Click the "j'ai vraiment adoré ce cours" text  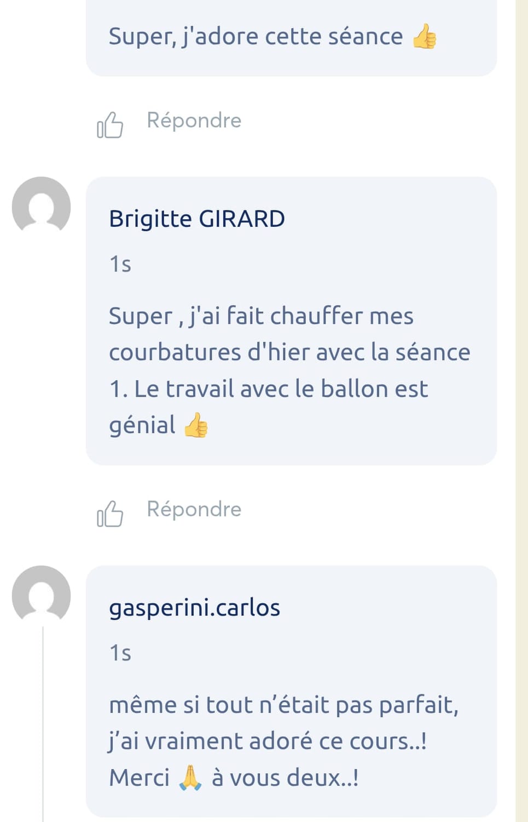[267, 741]
